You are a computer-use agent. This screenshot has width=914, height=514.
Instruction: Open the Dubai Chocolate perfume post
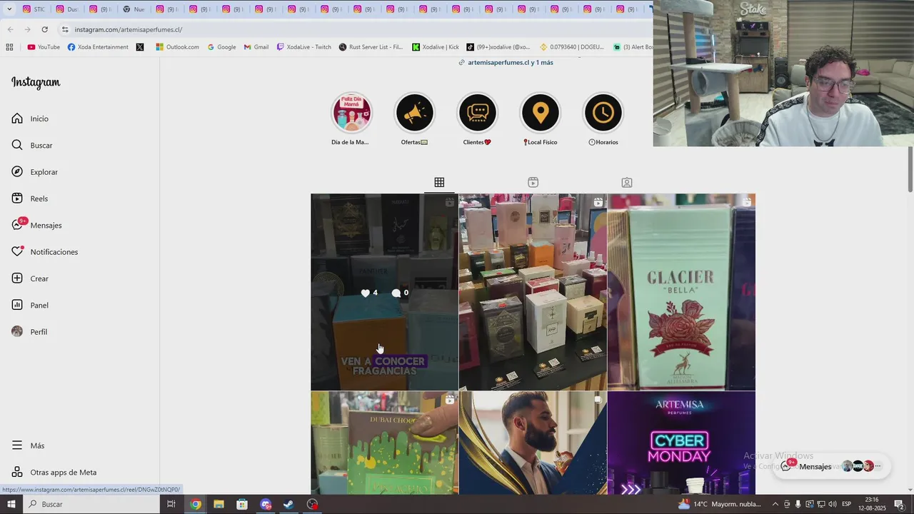pos(384,443)
